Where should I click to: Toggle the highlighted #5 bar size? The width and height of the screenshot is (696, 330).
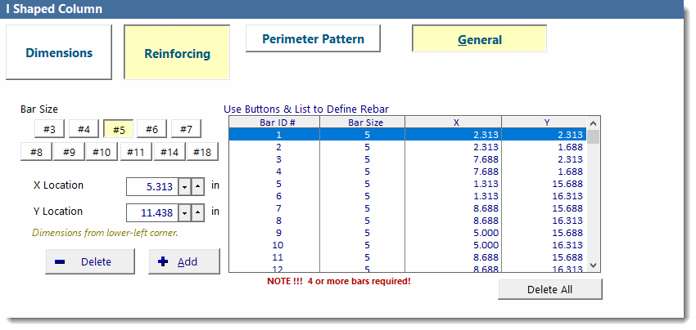118,129
